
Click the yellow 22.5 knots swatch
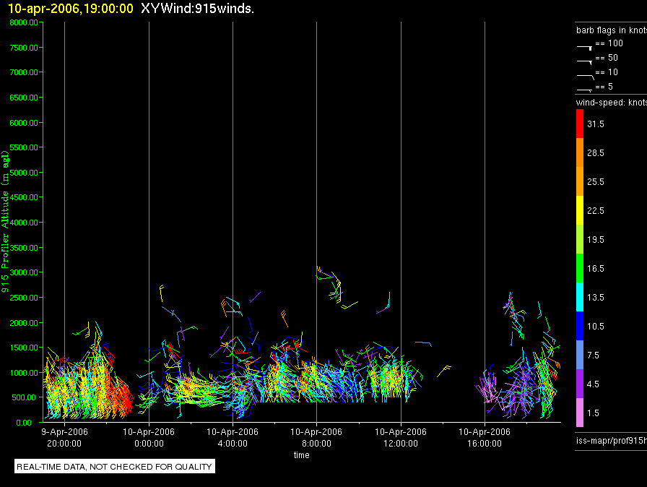point(580,210)
